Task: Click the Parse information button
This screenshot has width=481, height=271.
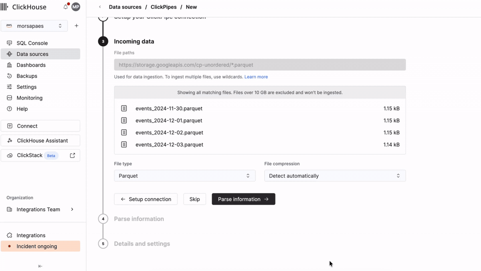Action: [x=243, y=199]
